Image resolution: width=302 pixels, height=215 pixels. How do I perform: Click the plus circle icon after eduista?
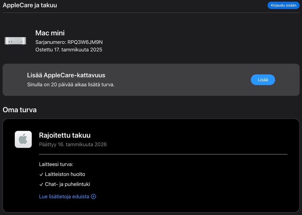(x=93, y=196)
